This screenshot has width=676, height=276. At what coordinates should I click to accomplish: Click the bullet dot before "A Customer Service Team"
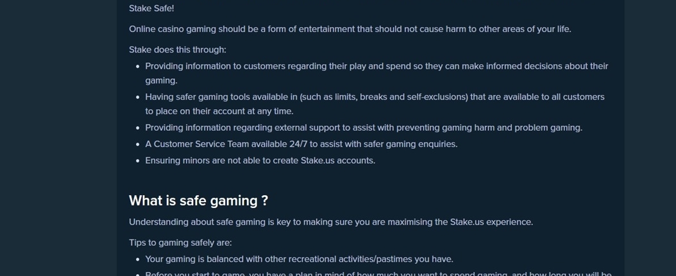coord(137,144)
